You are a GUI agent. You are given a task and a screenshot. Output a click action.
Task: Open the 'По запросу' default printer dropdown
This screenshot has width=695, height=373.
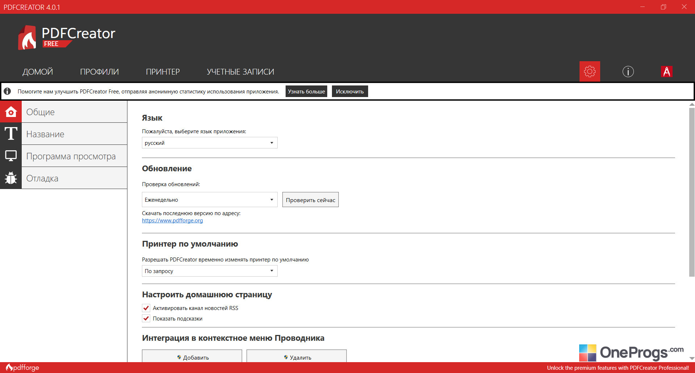click(210, 271)
